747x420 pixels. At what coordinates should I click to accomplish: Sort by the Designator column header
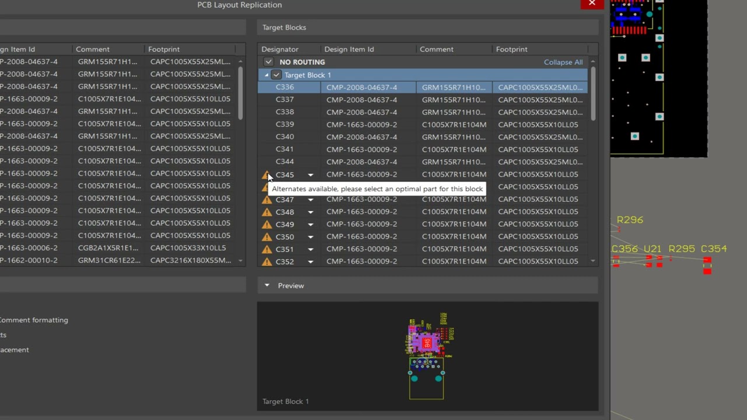click(280, 49)
